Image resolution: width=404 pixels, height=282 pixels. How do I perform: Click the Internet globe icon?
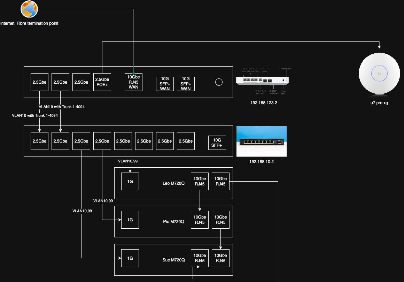(x=29, y=9)
